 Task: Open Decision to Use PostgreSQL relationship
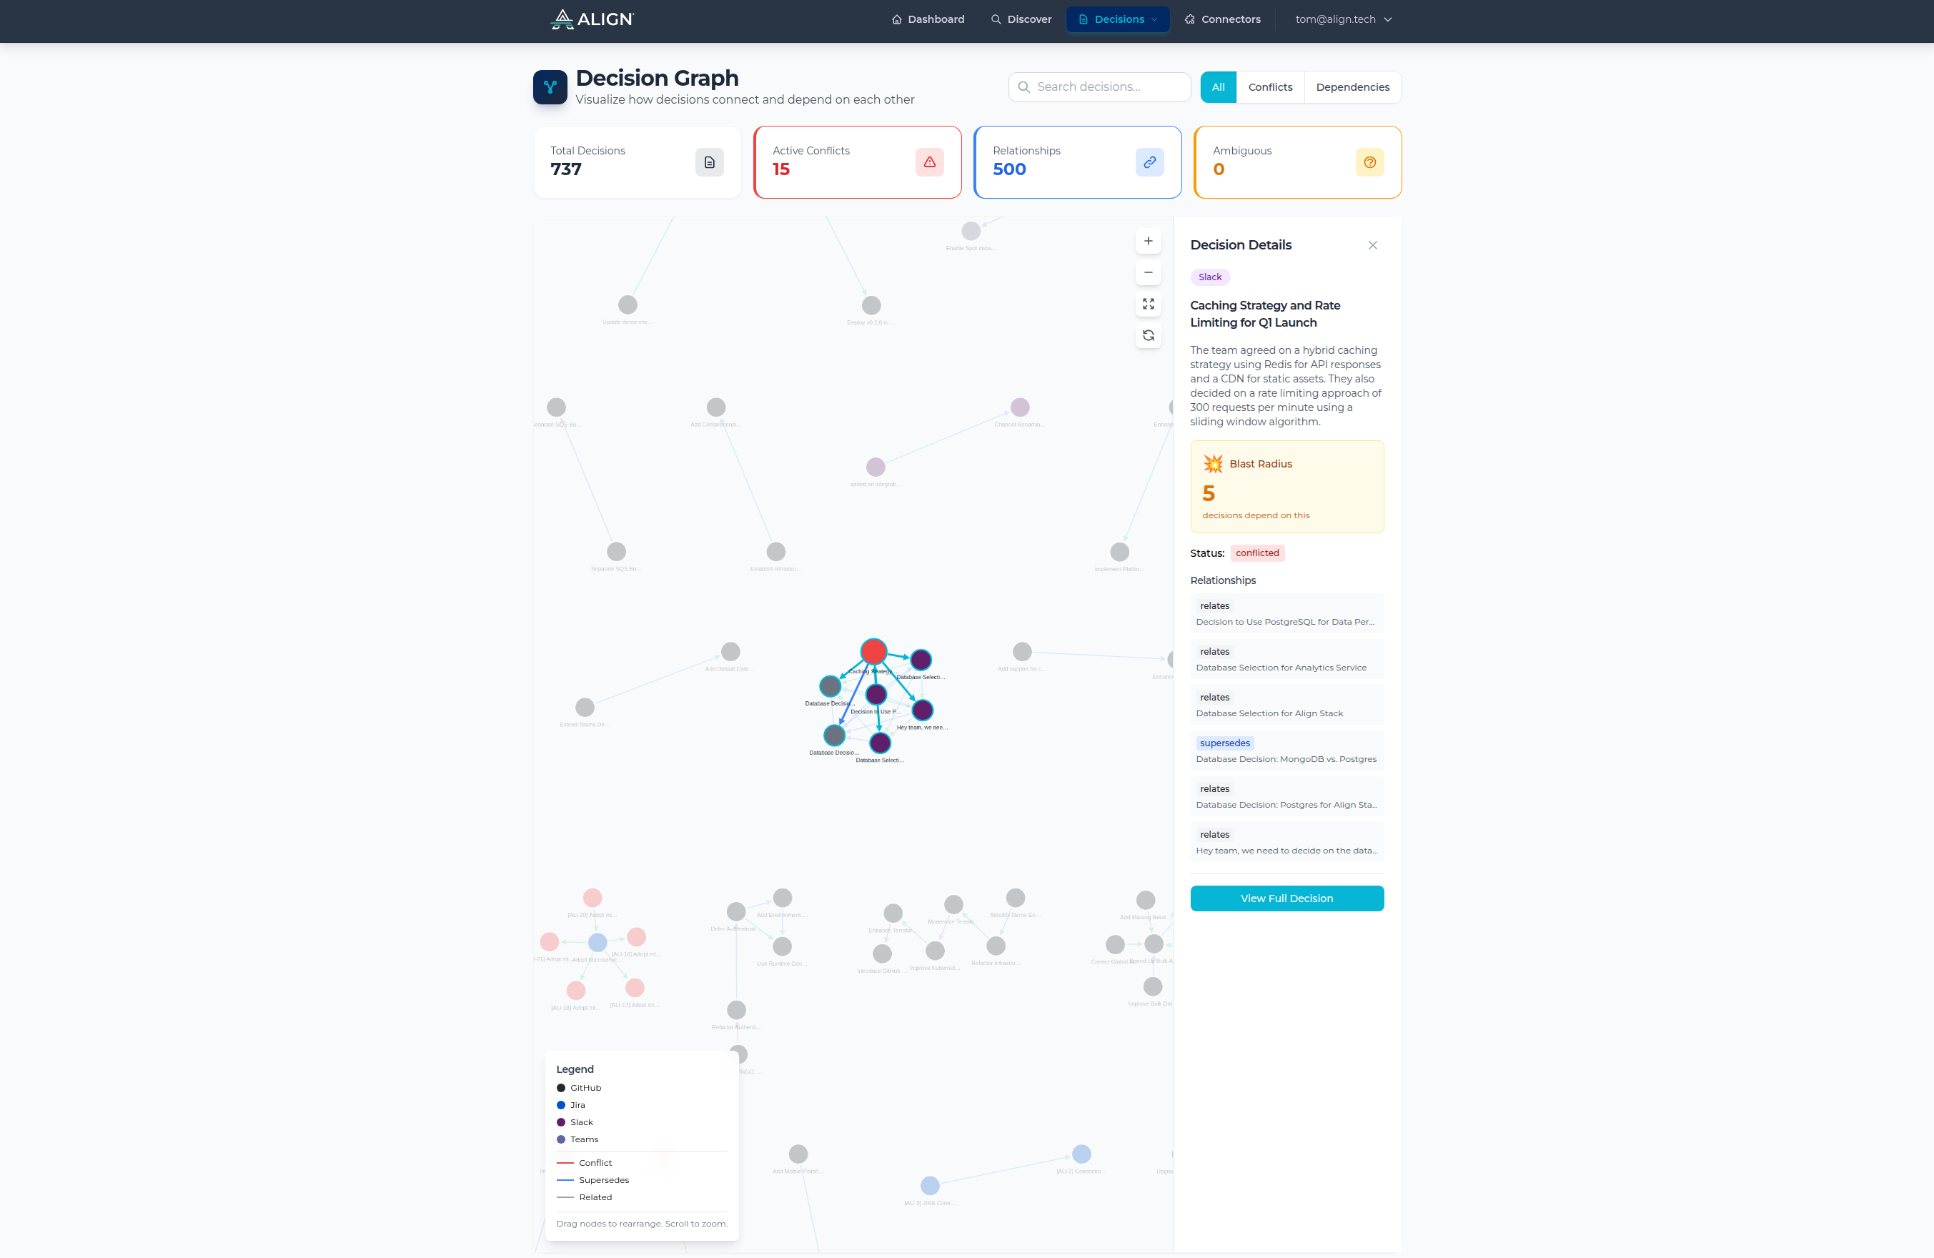pyautogui.click(x=1286, y=613)
